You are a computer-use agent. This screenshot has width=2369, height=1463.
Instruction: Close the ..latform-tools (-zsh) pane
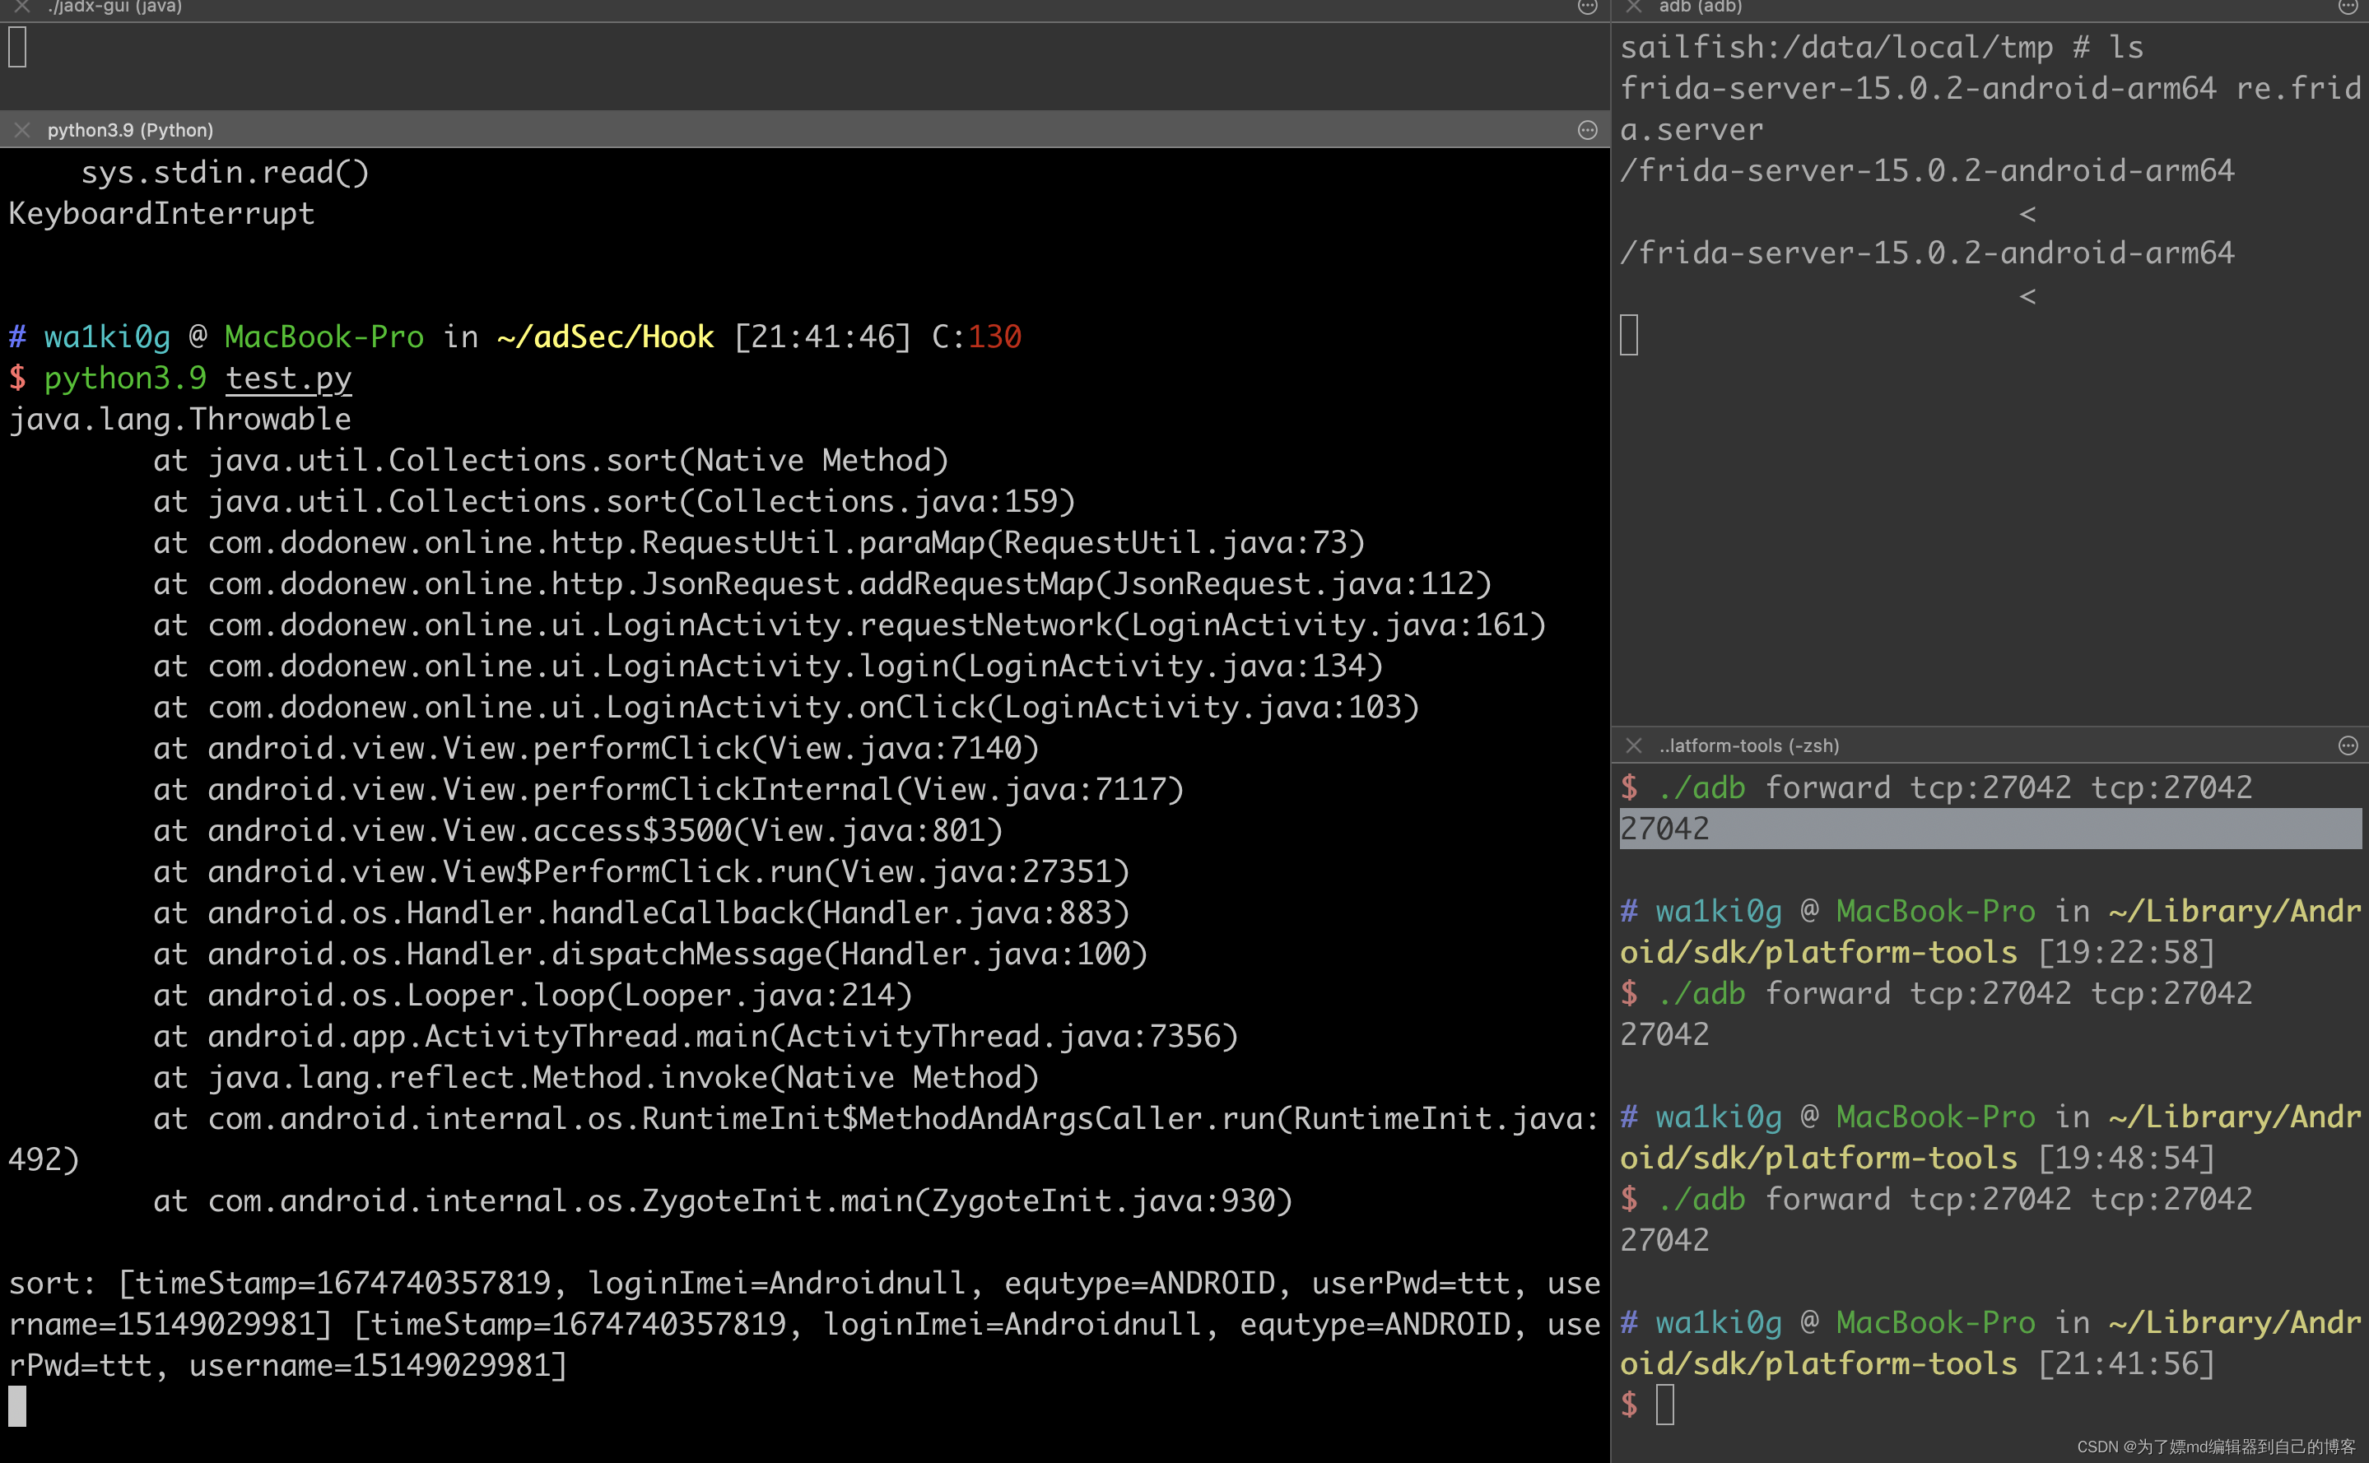(x=1634, y=745)
